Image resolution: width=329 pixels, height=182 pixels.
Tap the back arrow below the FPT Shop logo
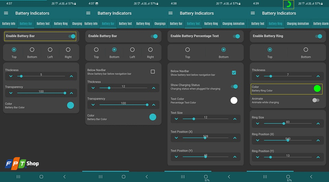[x=65, y=177]
